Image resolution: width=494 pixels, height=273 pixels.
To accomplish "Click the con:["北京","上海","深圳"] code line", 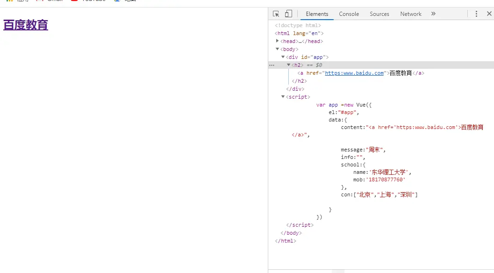I will (x=379, y=195).
